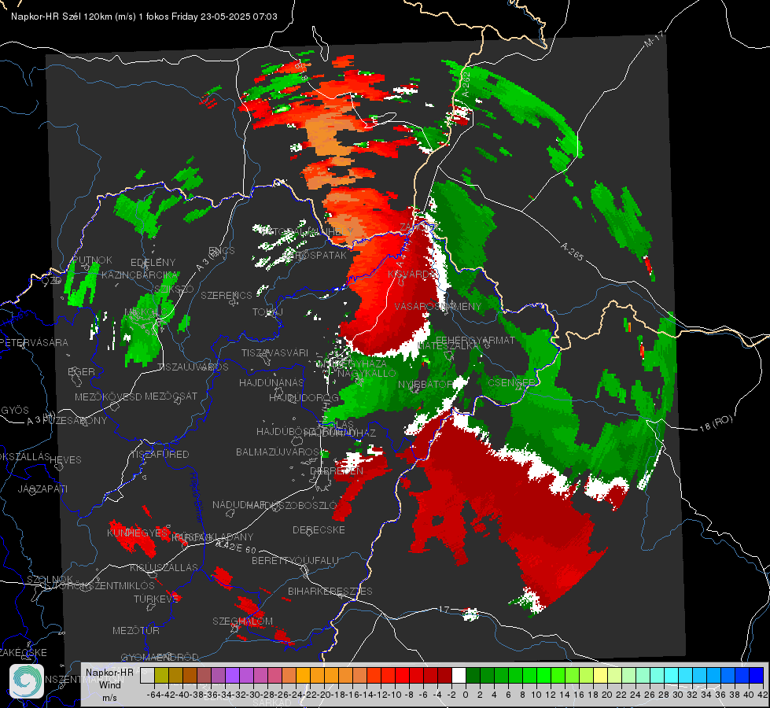Click the DERECSKE city label

tap(319, 529)
